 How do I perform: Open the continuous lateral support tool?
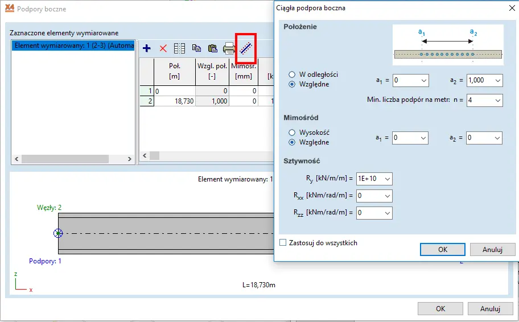(x=246, y=48)
